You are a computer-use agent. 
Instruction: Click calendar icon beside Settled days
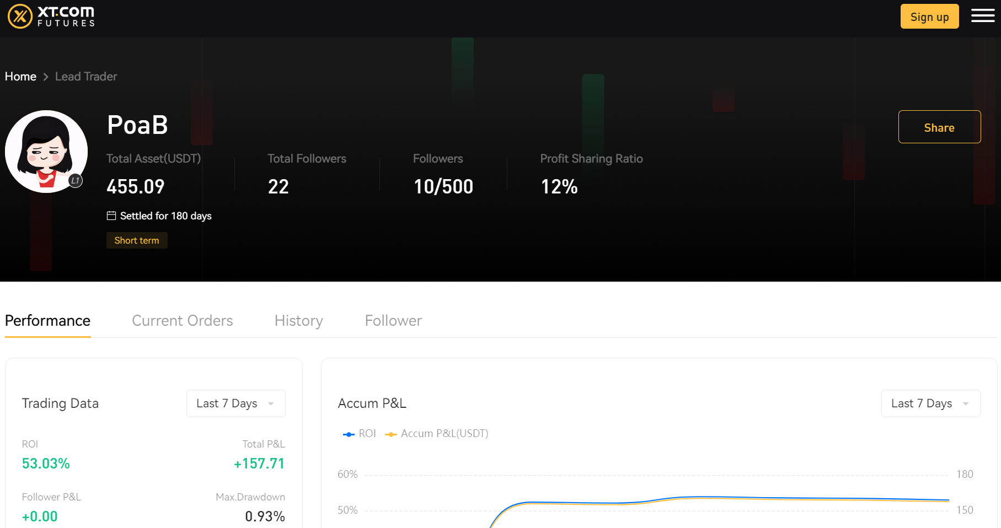(x=111, y=215)
